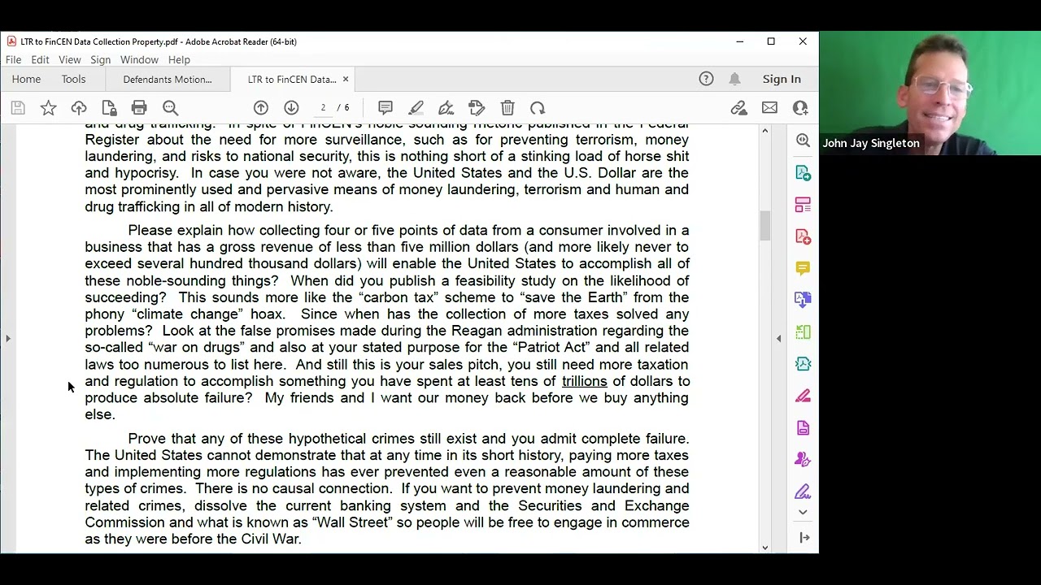
Task: Click the Delete page trash icon
Action: click(507, 108)
